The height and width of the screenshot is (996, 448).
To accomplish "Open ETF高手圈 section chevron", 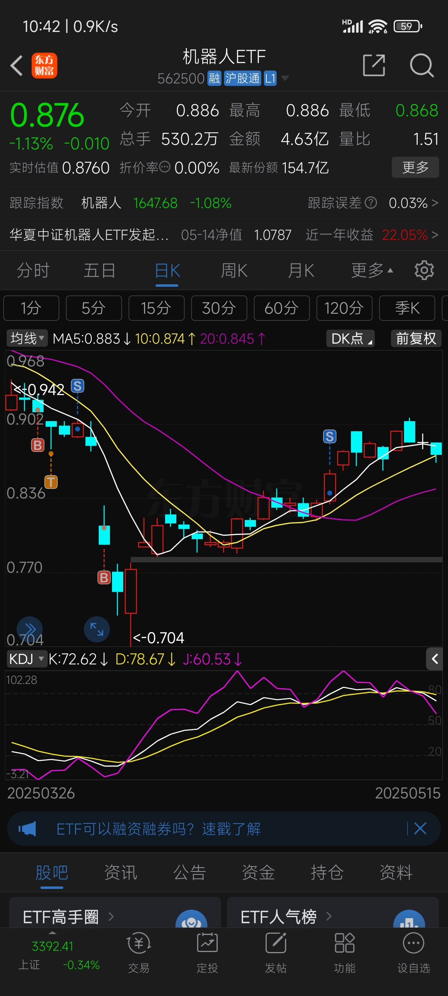I will pos(111,916).
